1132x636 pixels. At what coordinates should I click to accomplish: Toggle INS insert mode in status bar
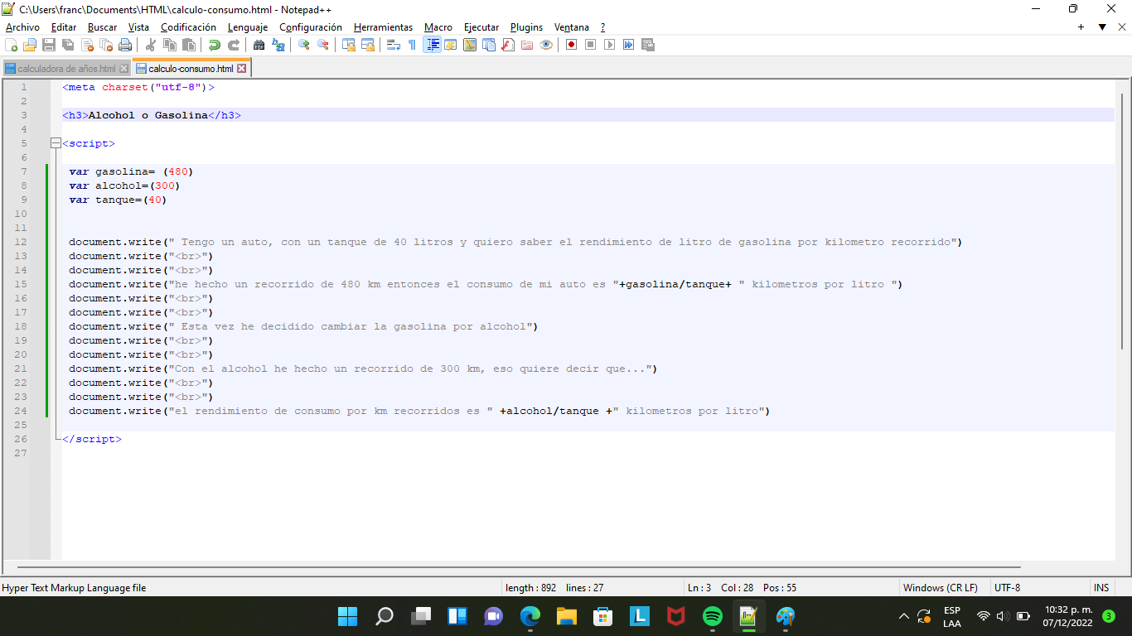tap(1101, 588)
